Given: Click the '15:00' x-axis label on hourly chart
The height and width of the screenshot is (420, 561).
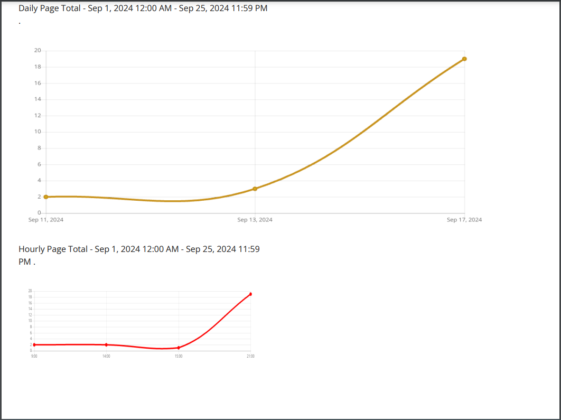Looking at the screenshot, I should (179, 357).
